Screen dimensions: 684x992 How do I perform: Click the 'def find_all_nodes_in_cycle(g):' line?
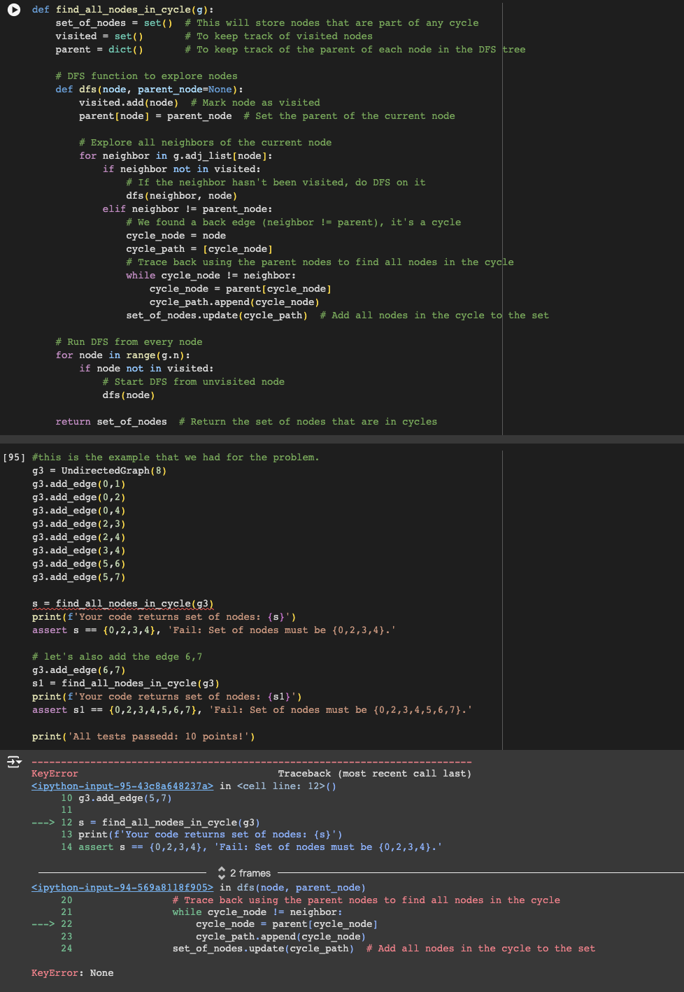click(x=123, y=10)
